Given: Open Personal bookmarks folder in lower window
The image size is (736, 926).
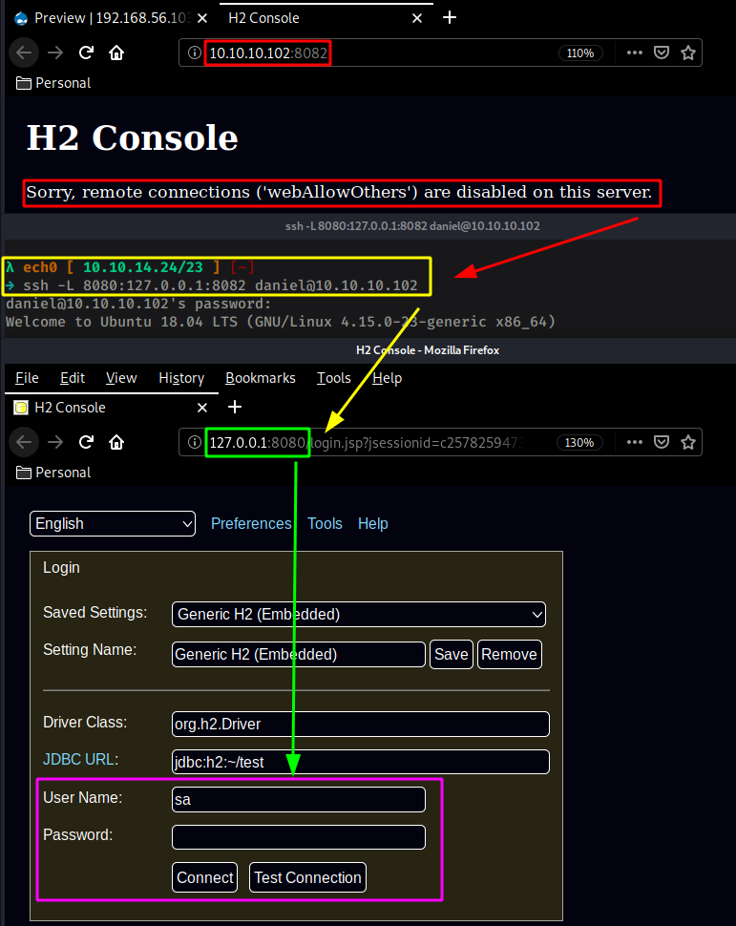Looking at the screenshot, I should pyautogui.click(x=53, y=473).
